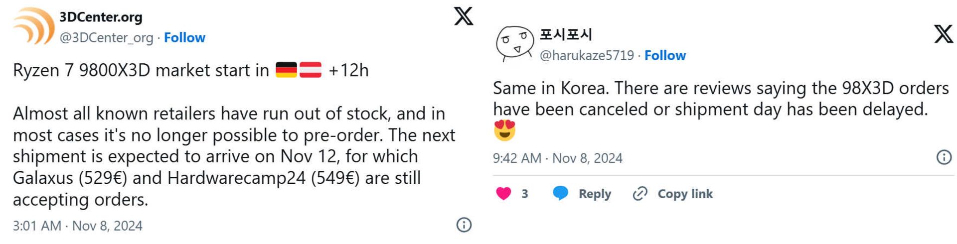Follow the 3DCenter_org account
This screenshot has height=244, width=957.
[184, 38]
